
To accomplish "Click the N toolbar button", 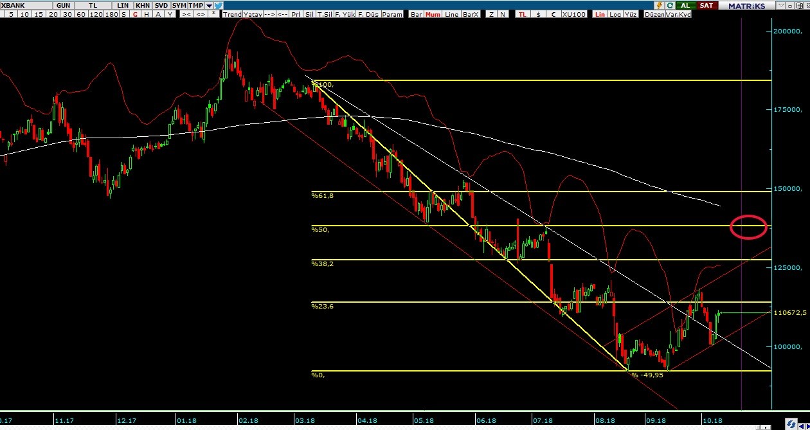I will pyautogui.click(x=503, y=14).
